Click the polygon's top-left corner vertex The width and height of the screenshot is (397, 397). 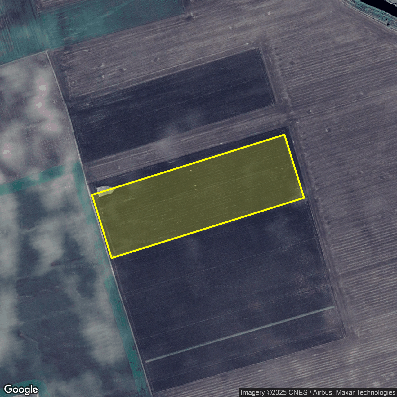point(92,195)
